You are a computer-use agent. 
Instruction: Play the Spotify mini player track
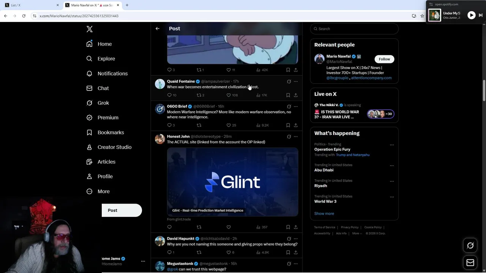point(471,16)
